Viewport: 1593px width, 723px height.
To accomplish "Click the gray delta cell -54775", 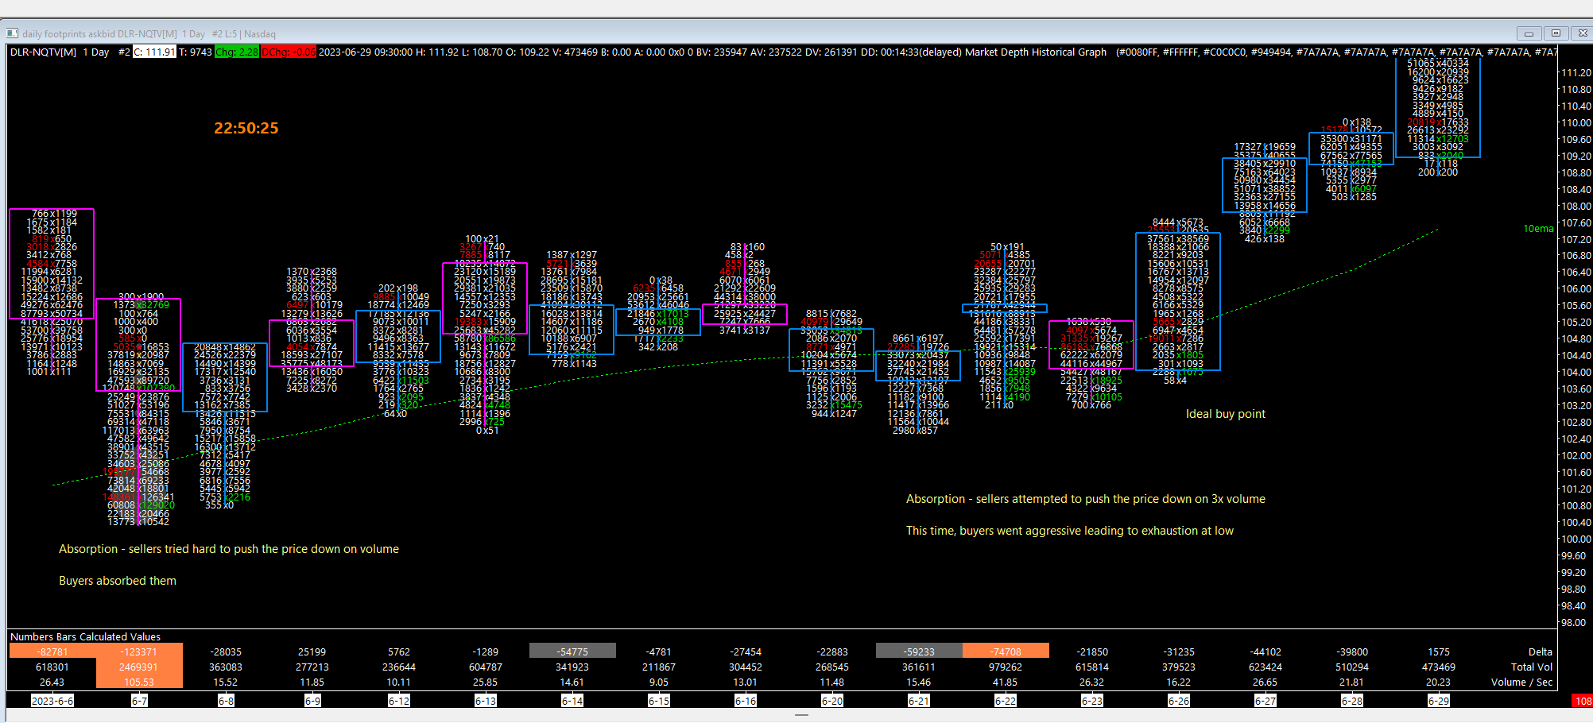I will pyautogui.click(x=572, y=651).
